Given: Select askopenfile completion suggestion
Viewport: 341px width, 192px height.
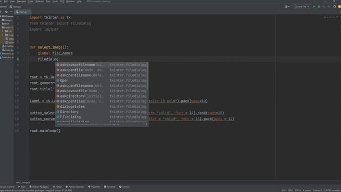Looking at the screenshot, I should click(102, 70).
